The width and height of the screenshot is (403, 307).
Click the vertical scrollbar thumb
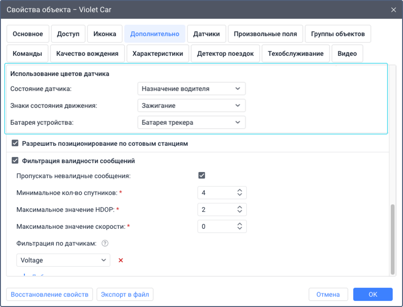393,238
